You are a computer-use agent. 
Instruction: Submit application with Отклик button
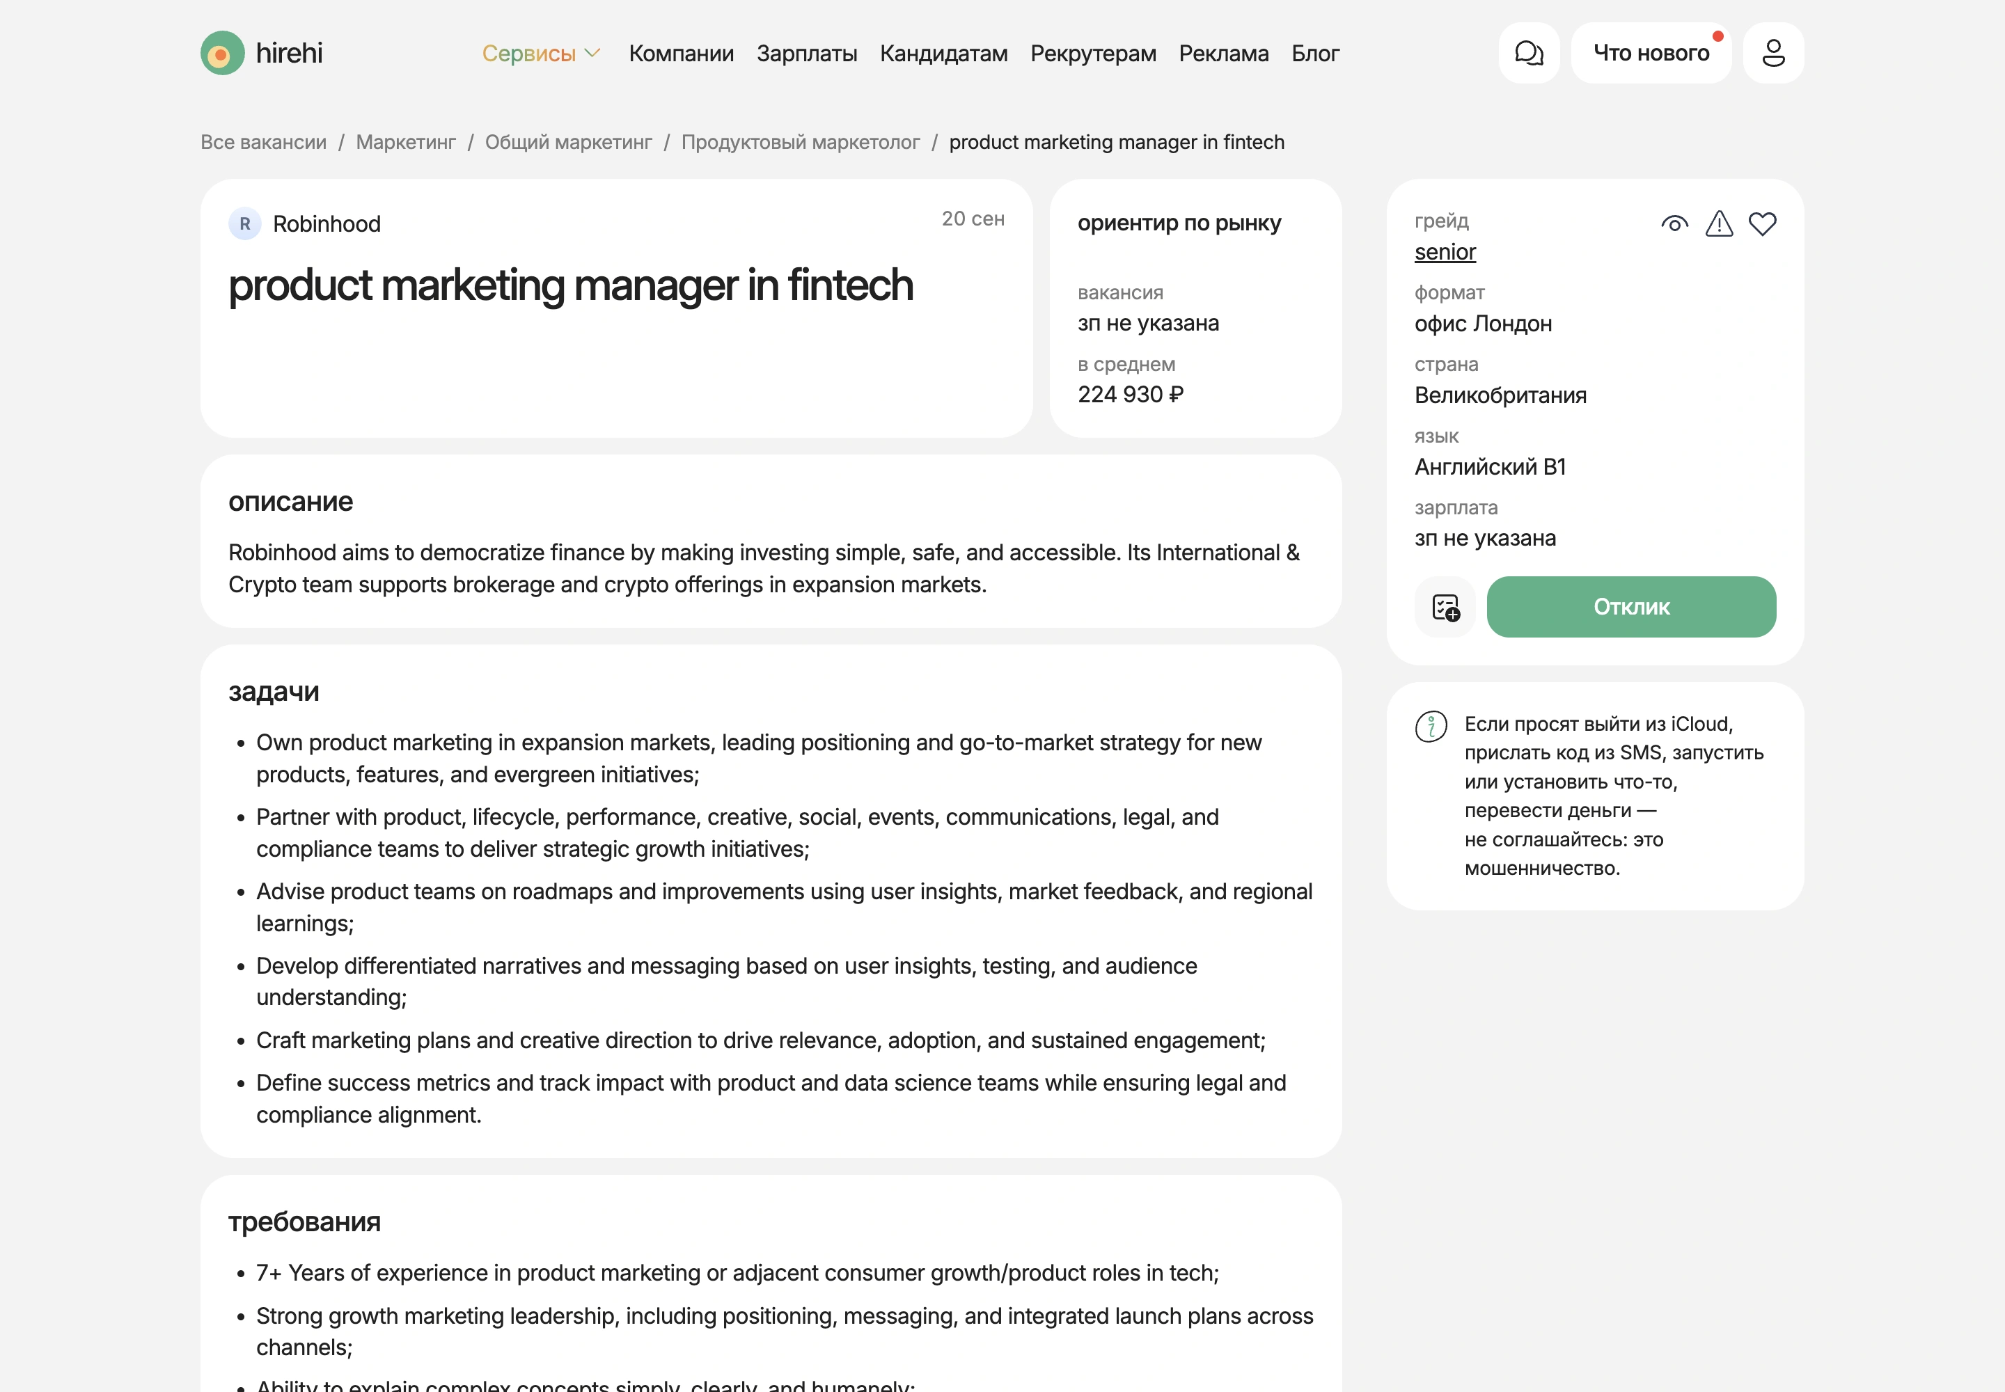pos(1630,607)
